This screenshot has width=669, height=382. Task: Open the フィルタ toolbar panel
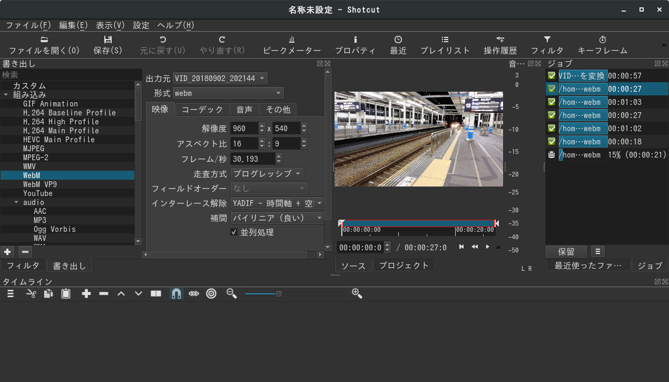pos(547,45)
